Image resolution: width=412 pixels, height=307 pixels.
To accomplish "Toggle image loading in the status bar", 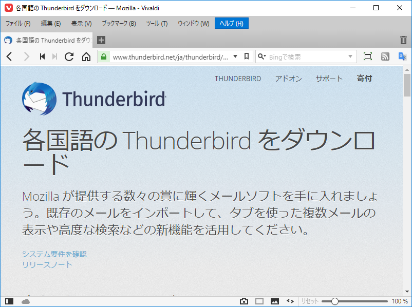I will click(x=274, y=301).
